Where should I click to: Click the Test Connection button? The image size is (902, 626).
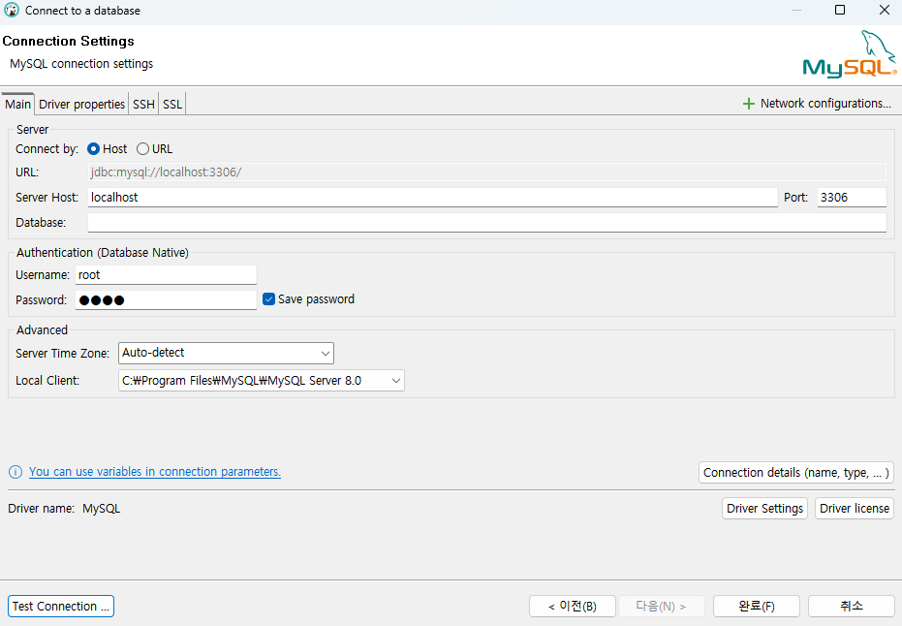[x=61, y=606]
